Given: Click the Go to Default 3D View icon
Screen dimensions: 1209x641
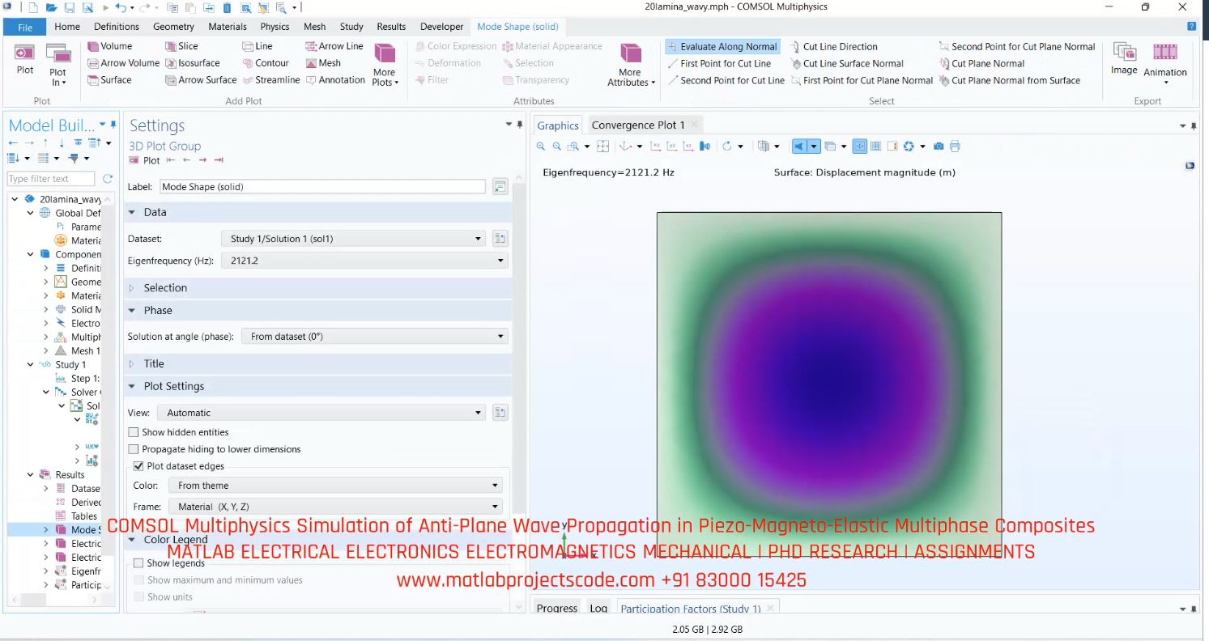Looking at the screenshot, I should [x=624, y=146].
